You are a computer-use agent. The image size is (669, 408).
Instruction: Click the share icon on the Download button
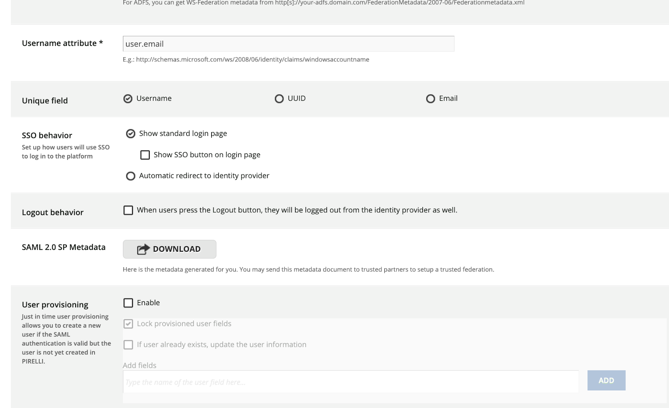point(143,249)
